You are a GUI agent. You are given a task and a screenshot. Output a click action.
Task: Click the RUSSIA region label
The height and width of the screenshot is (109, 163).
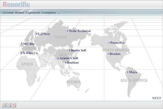pyautogui.click(x=61, y=37)
